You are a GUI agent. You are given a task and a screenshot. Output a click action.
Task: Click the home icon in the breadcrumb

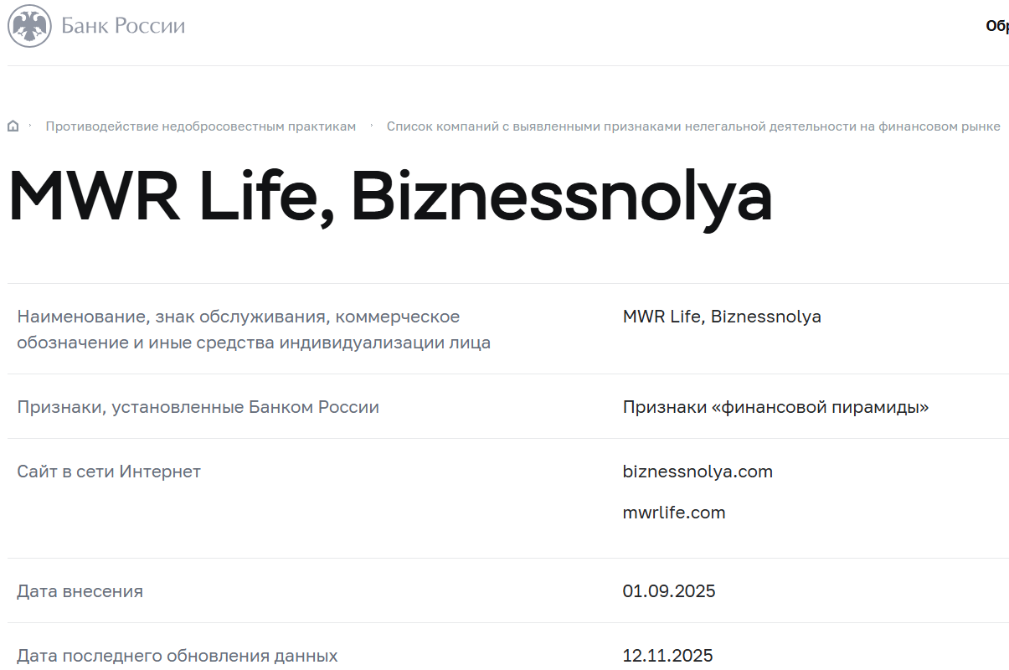(13, 126)
